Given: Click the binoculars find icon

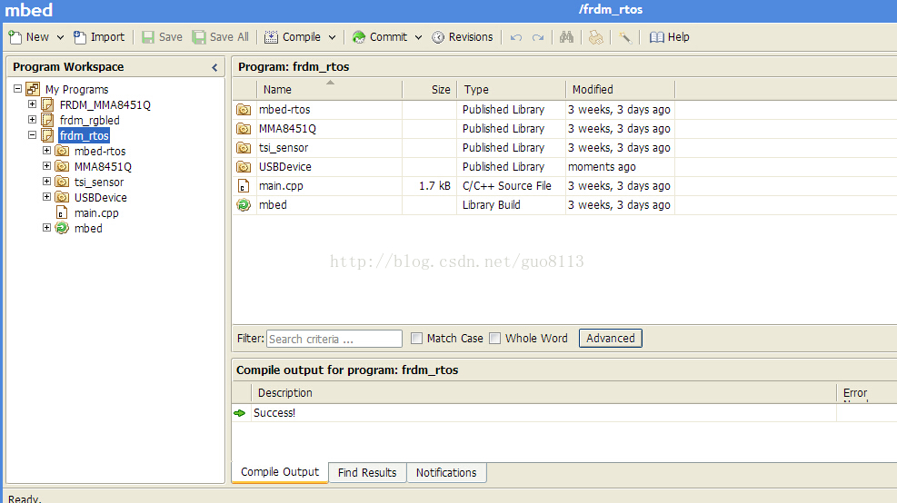Looking at the screenshot, I should (x=566, y=37).
